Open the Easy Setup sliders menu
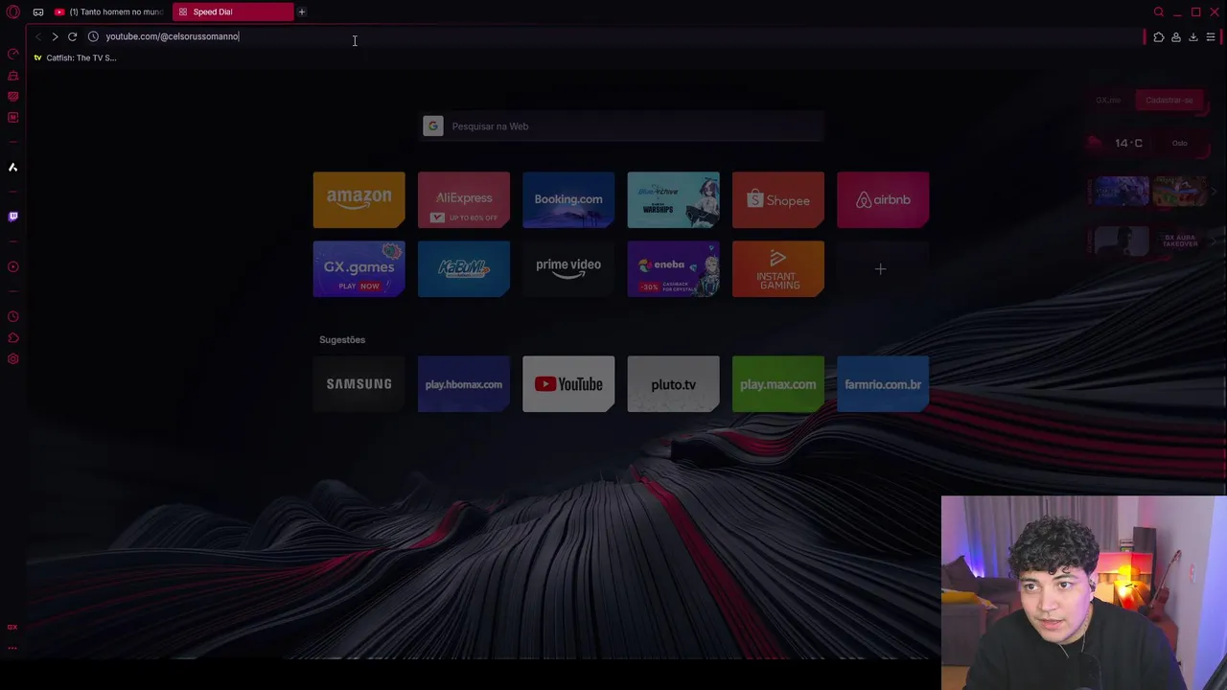The width and height of the screenshot is (1227, 690). 1211,36
